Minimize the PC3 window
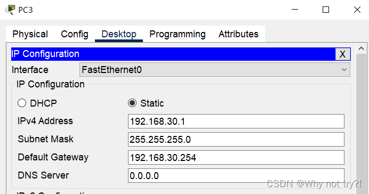 [295, 10]
